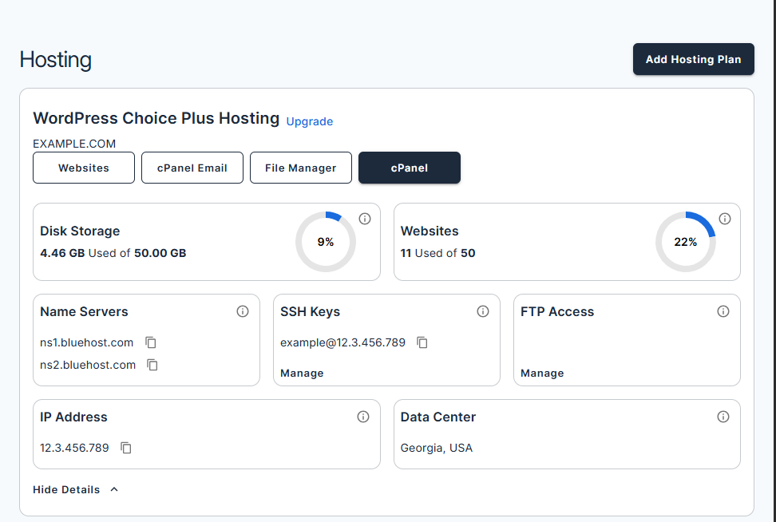Open the SSH Keys info tooltip
The image size is (776, 522).
tap(483, 311)
